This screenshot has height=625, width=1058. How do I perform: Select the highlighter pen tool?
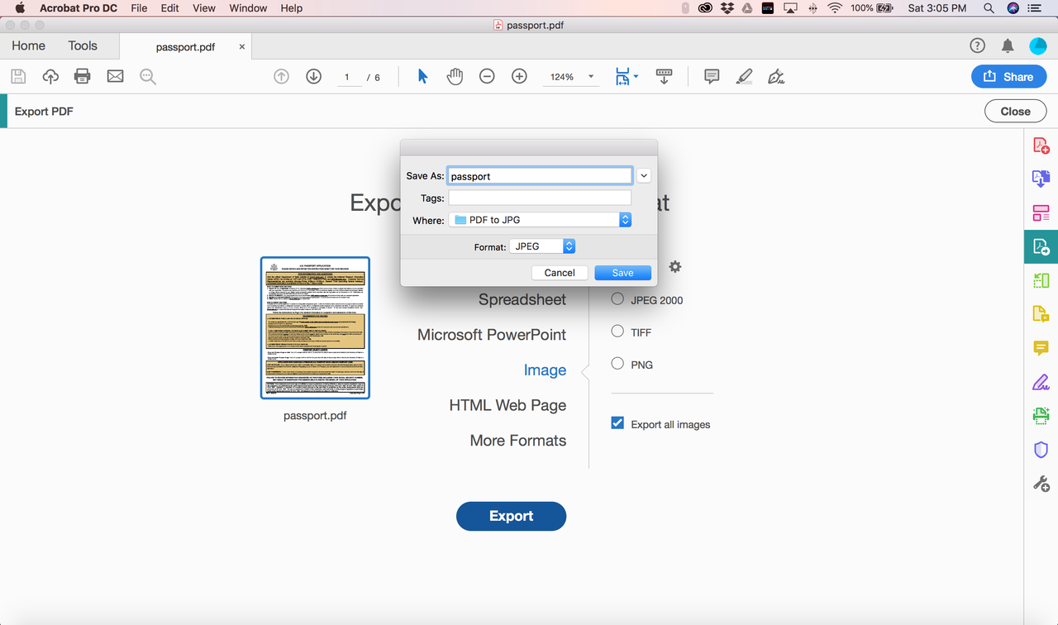(744, 77)
